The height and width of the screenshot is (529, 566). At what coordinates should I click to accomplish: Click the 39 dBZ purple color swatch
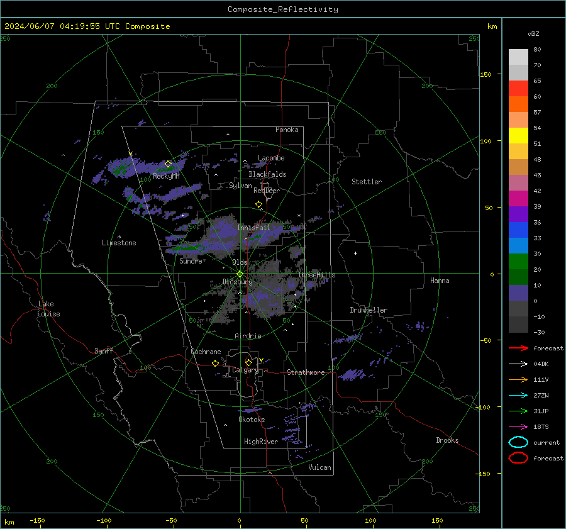518,214
